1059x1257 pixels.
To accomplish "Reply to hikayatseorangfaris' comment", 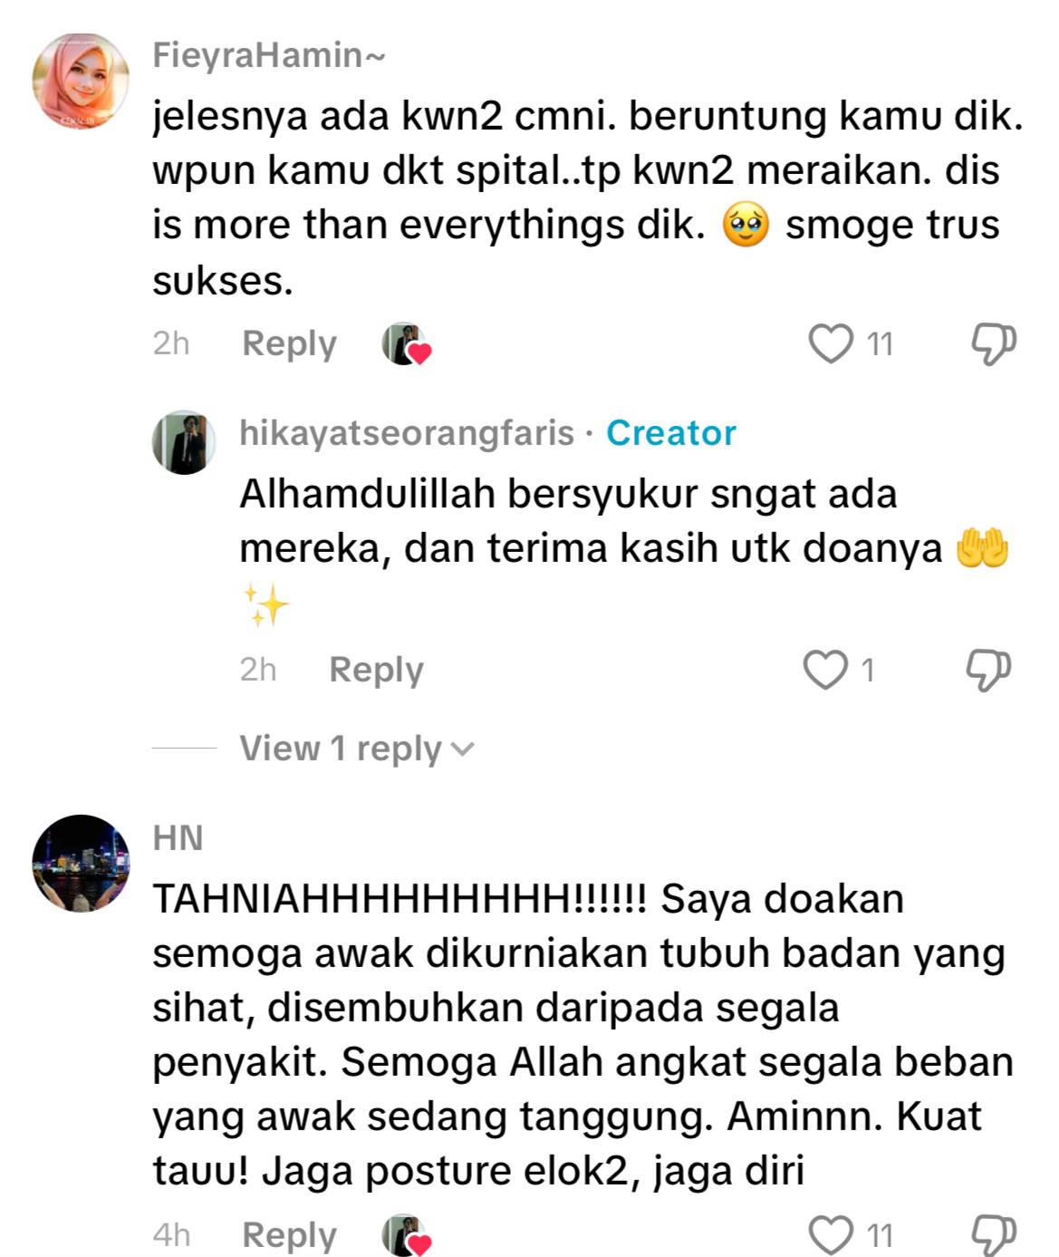I will coord(376,670).
